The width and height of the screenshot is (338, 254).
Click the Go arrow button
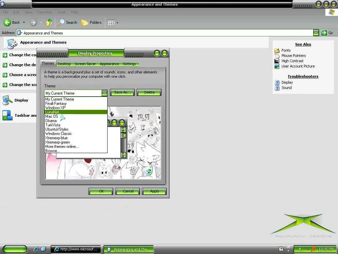click(324, 33)
